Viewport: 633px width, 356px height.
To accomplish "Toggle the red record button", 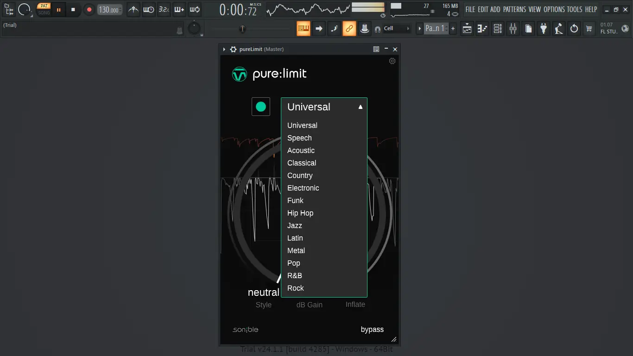I will 89,9.
